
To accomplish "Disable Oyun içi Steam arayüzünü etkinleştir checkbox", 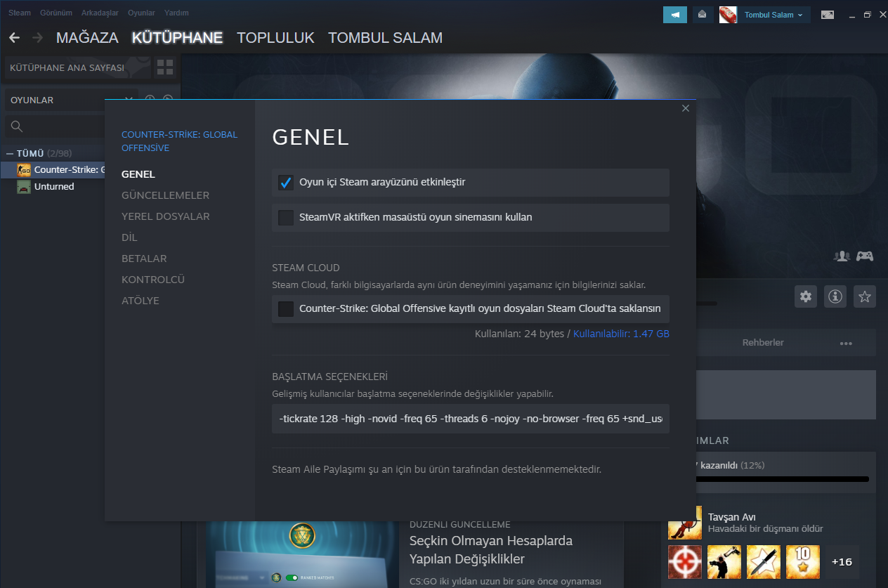I will point(286,183).
